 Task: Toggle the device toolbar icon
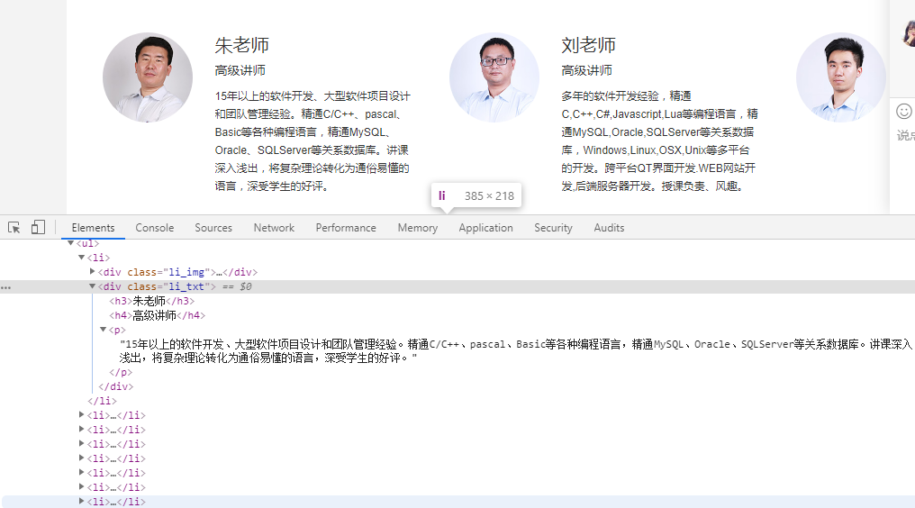(38, 227)
